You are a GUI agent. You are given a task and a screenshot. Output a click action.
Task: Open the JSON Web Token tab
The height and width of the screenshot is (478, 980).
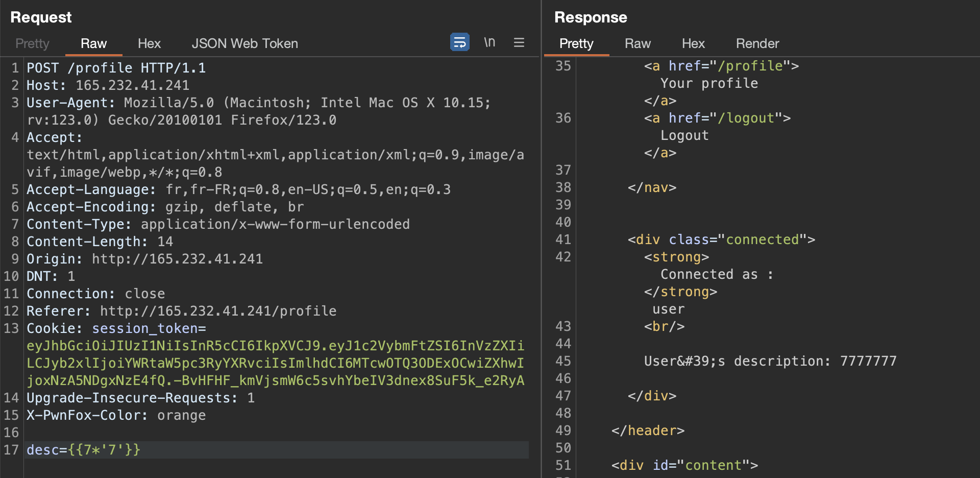244,44
